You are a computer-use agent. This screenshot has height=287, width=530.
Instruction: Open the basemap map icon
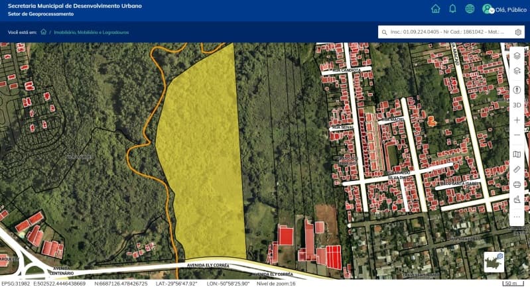[x=517, y=154]
